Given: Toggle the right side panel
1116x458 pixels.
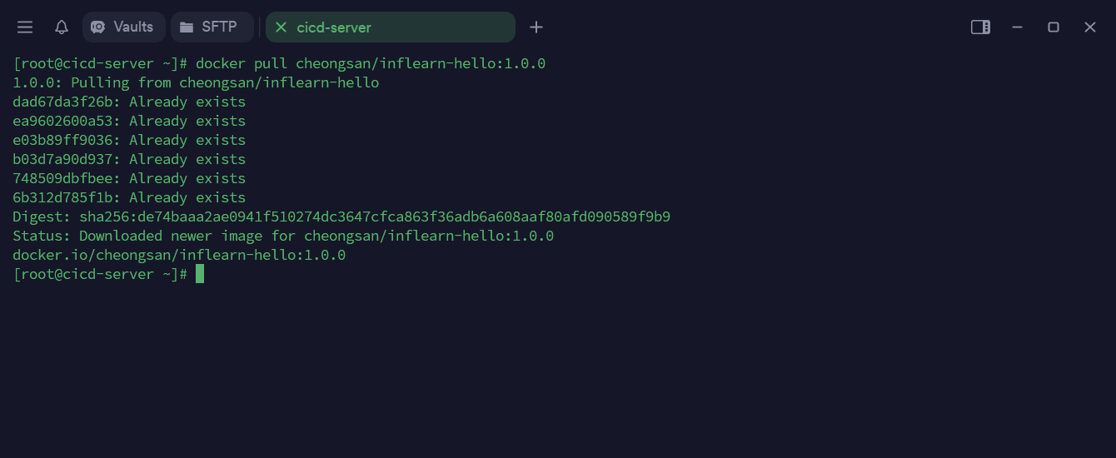Looking at the screenshot, I should tap(980, 27).
